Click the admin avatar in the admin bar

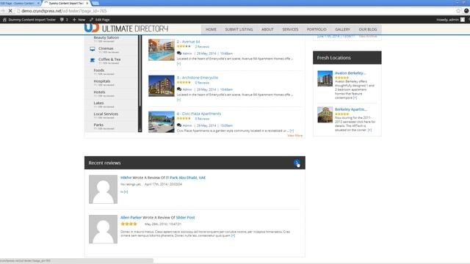(463, 20)
